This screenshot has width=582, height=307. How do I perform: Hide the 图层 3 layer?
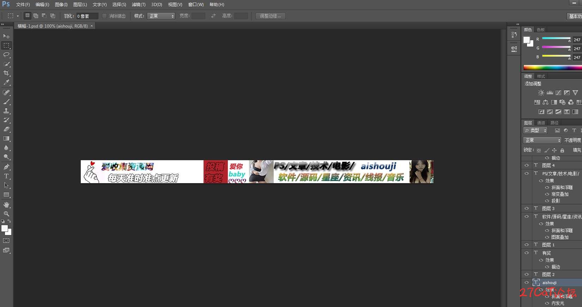point(527,208)
